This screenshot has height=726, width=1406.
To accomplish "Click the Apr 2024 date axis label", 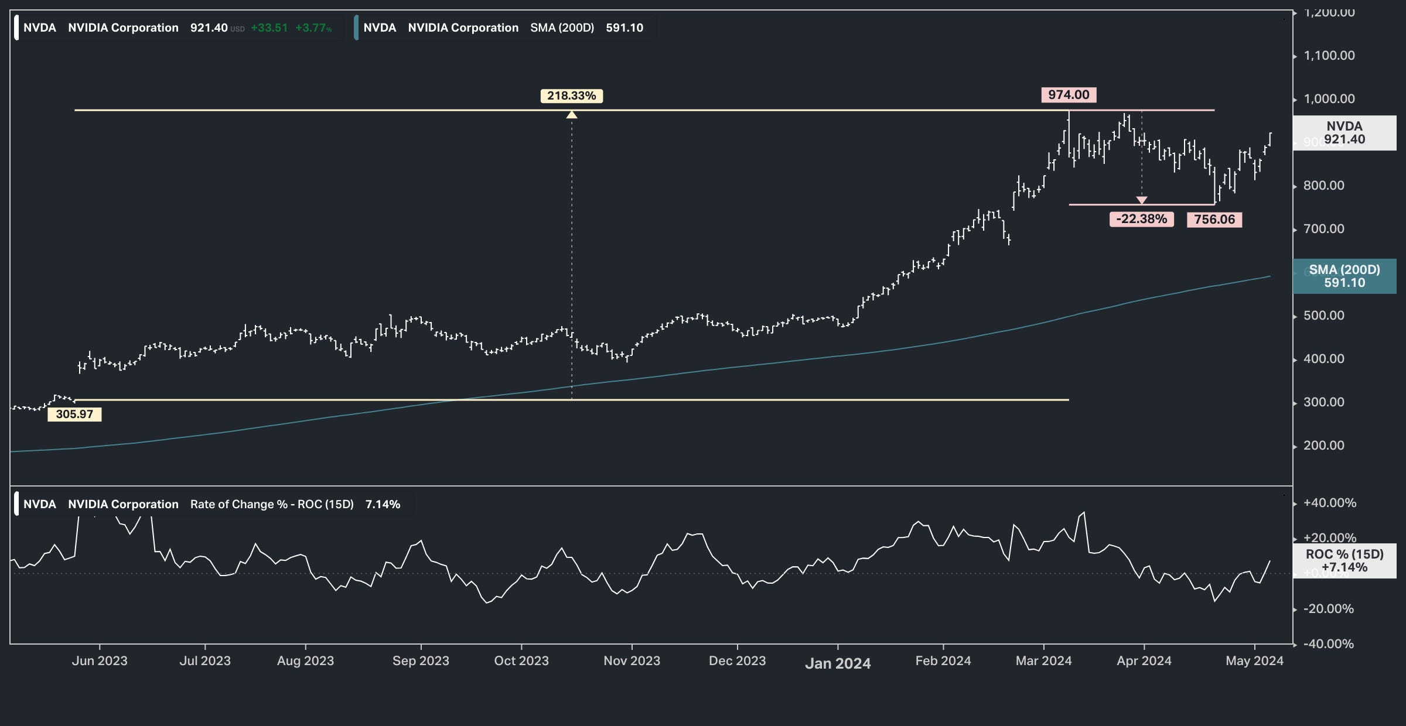I will pos(1144,660).
